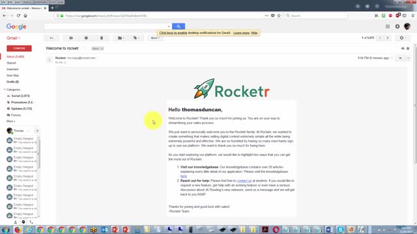Open the Important folder
The width and height of the screenshot is (417, 234).
pyautogui.click(x=12, y=70)
